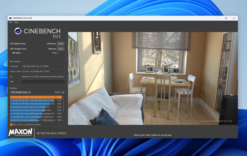The image size is (247, 156).
Task: Click the Cores x GHz field
Action: pos(43,71)
